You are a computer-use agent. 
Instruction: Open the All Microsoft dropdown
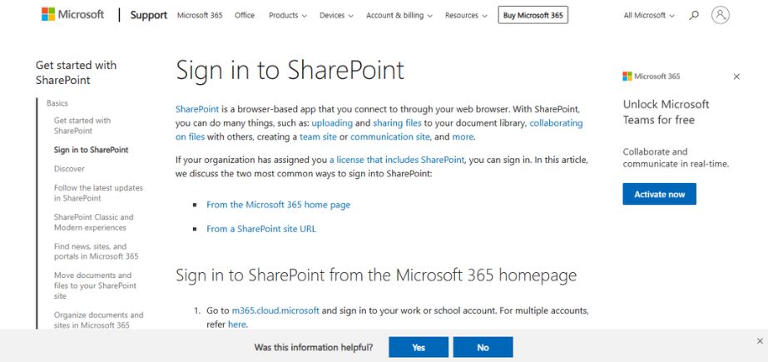649,16
